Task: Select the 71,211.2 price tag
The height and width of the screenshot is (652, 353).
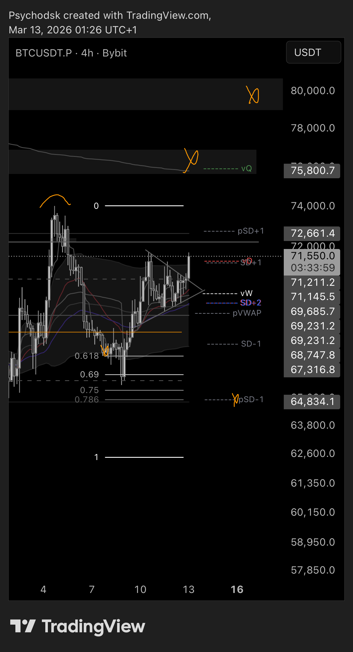Action: [x=312, y=282]
